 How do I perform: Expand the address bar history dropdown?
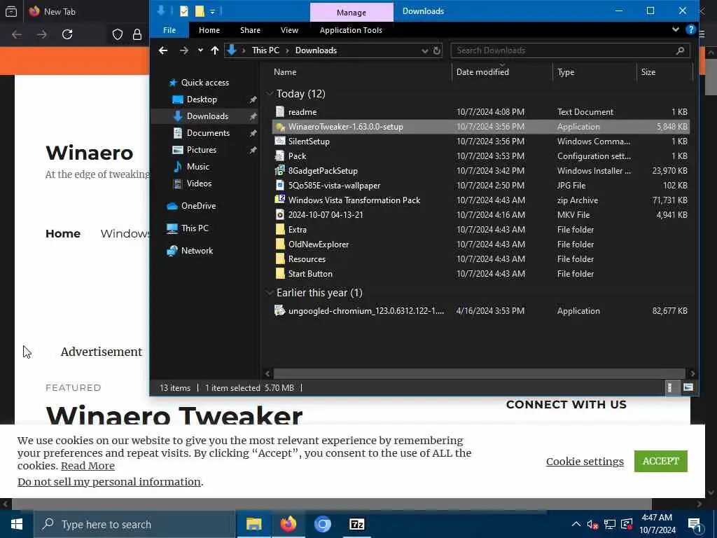(x=425, y=50)
